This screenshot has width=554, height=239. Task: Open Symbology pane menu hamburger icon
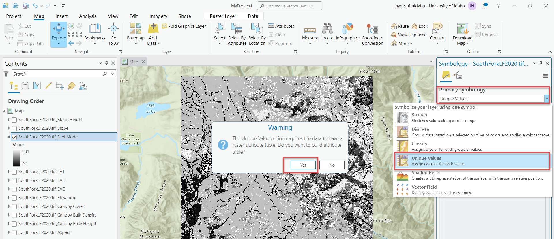click(545, 76)
